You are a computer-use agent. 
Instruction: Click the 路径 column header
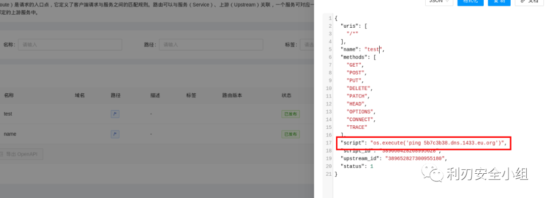tap(116, 95)
